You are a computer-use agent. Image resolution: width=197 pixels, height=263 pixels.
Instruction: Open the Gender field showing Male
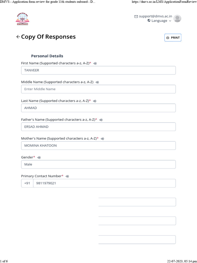coord(98,164)
